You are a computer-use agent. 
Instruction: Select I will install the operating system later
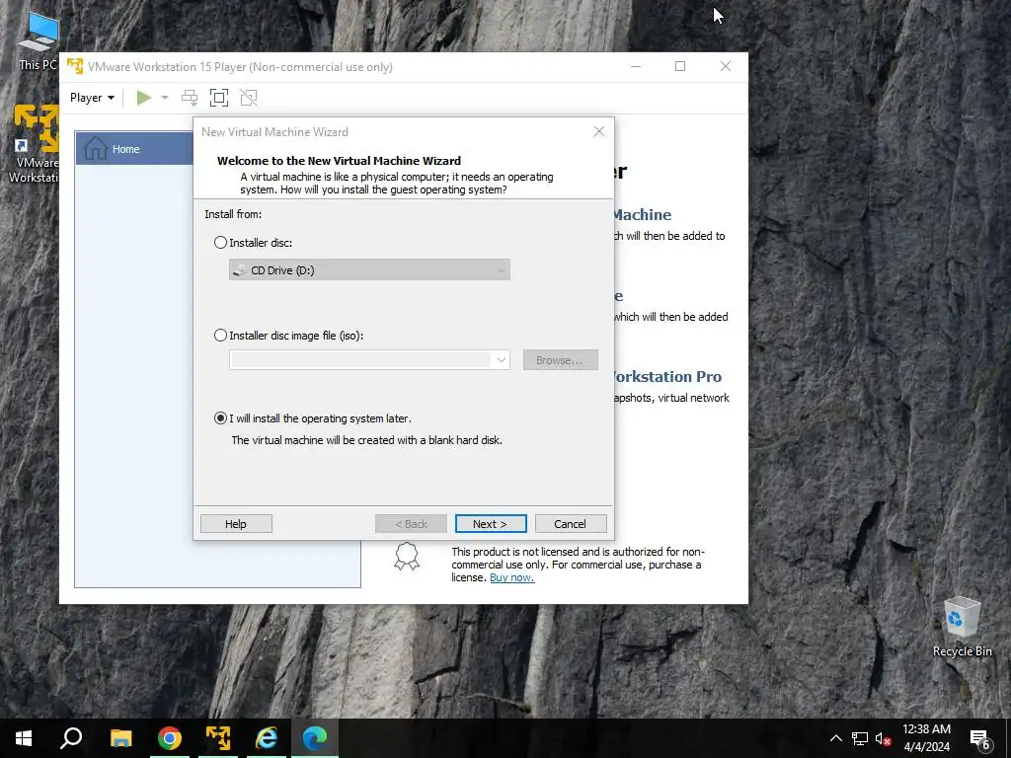point(220,417)
